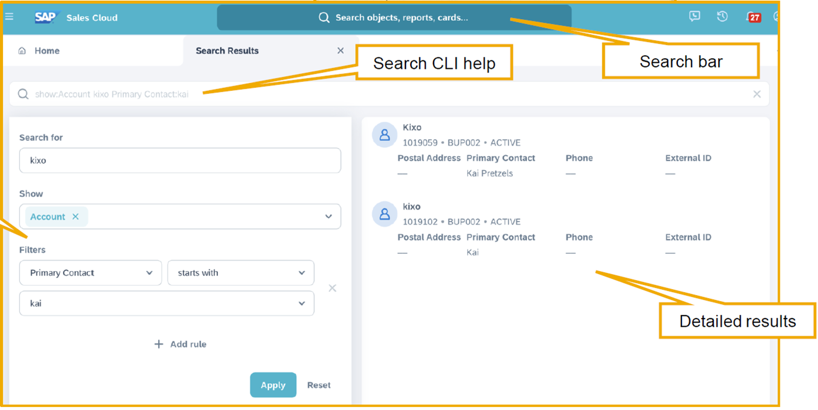Image resolution: width=818 pixels, height=410 pixels.
Task: Click the Search for input containing kixo
Action: pyautogui.click(x=180, y=160)
